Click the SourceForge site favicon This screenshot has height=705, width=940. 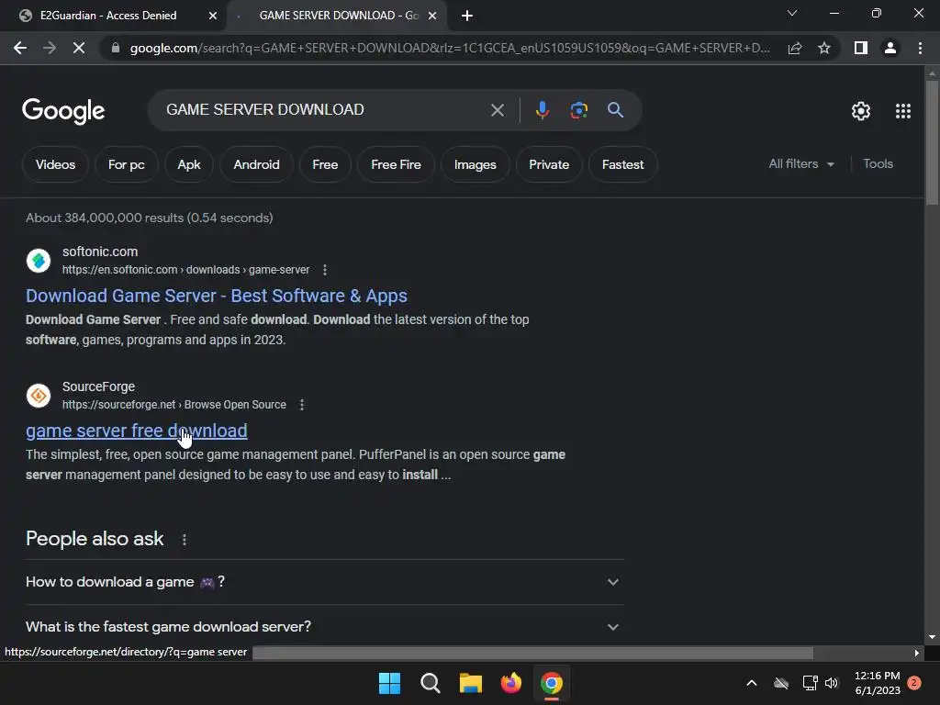coord(39,396)
